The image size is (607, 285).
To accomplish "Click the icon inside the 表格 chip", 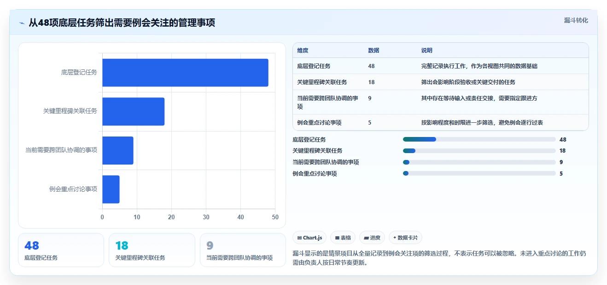I will coord(337,238).
